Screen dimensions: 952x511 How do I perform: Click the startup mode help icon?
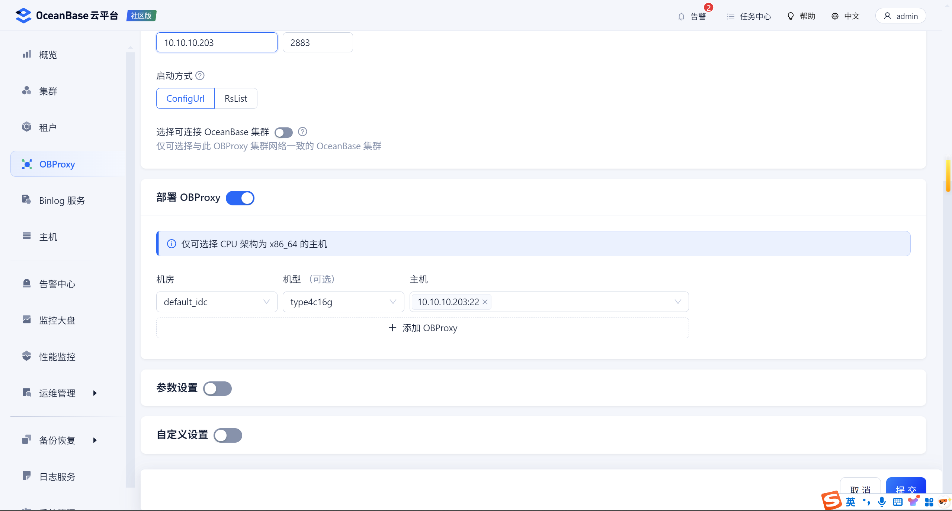tap(200, 76)
